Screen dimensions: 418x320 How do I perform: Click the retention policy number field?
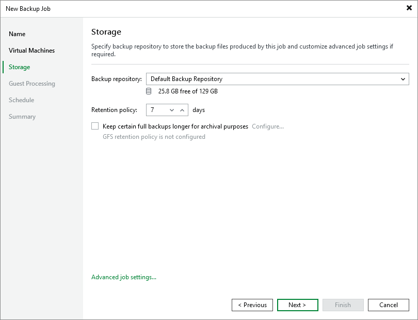coord(156,110)
